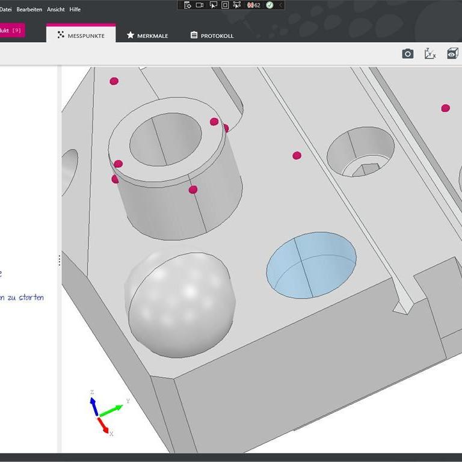The height and width of the screenshot is (462, 462).
Task: Collapse the recording bar with the arrow
Action: coord(280,5)
